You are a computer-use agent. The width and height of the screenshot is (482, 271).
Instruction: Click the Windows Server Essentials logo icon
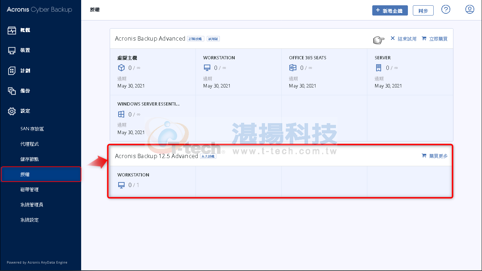point(121,114)
